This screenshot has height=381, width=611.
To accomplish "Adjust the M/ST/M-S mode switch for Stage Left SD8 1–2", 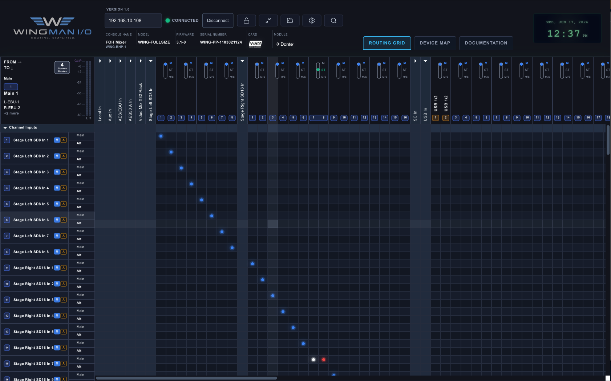I will 166,70.
